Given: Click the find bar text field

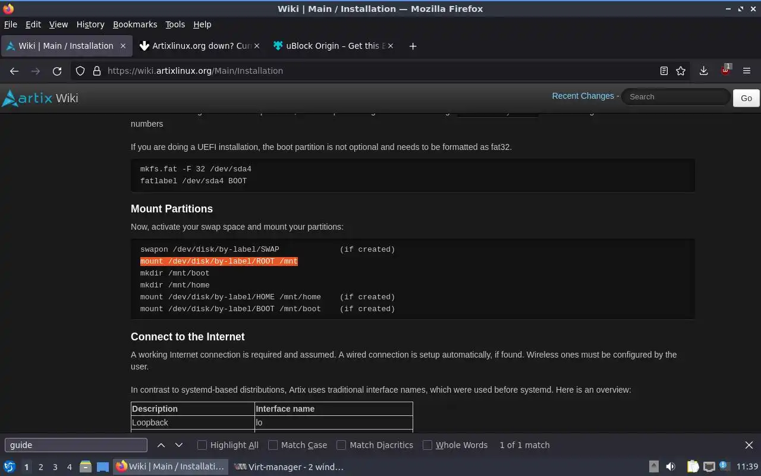Looking at the screenshot, I should [x=76, y=445].
